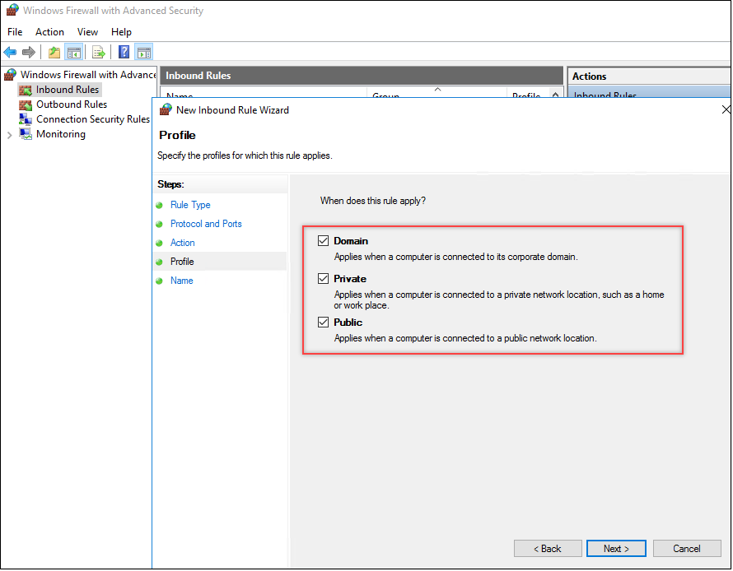This screenshot has height=571, width=733.
Task: Open the View menu
Action: point(87,32)
